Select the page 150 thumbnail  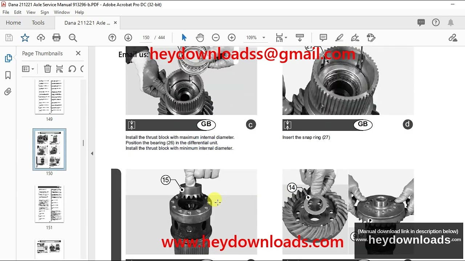tap(49, 149)
